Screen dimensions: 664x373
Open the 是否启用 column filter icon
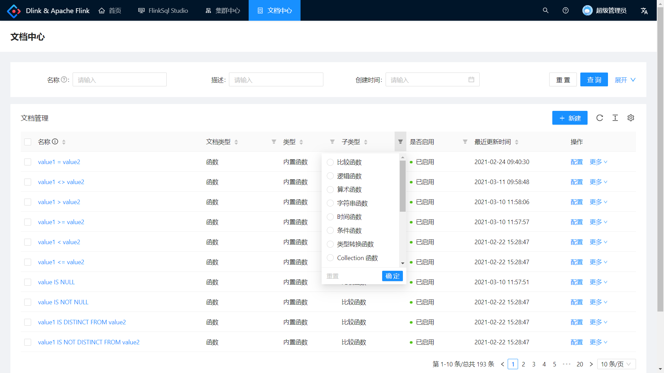pos(465,142)
